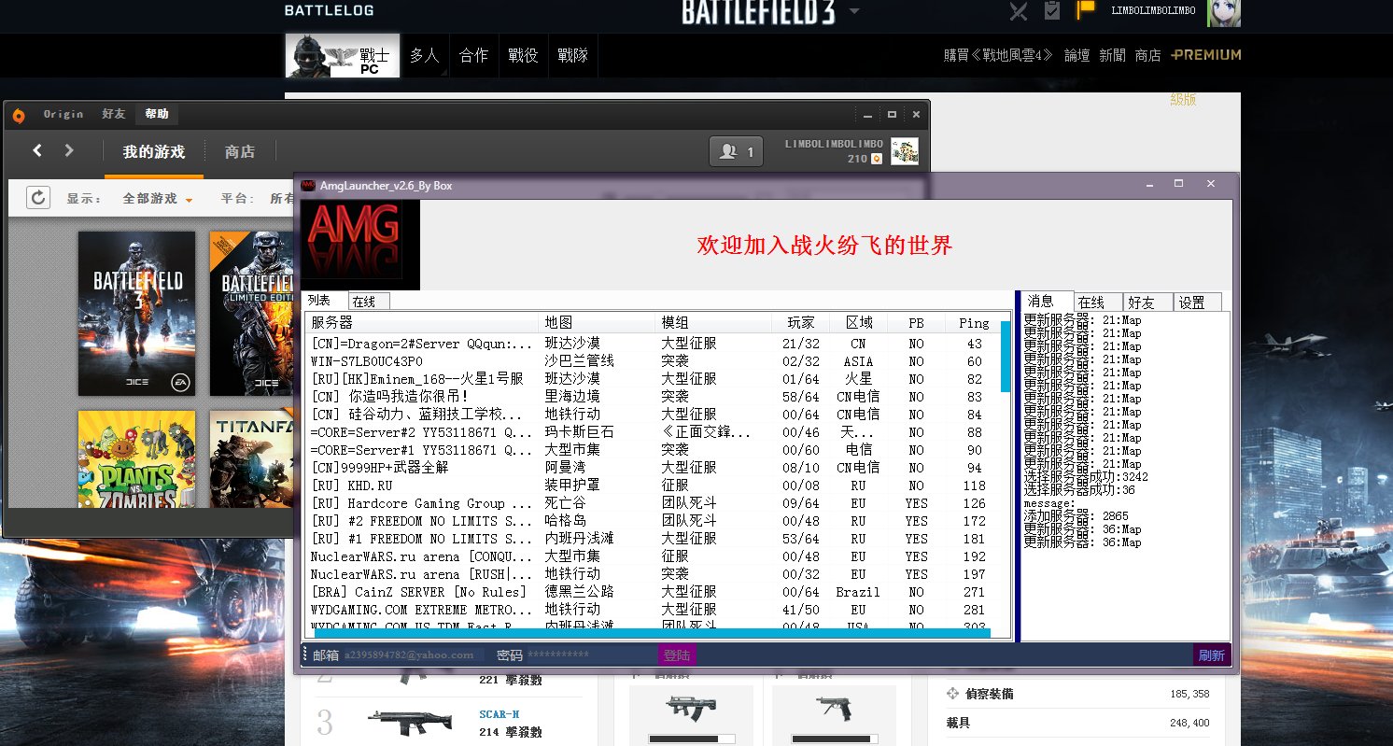Click the 購買《戰地風雲4》 link

tap(998, 55)
